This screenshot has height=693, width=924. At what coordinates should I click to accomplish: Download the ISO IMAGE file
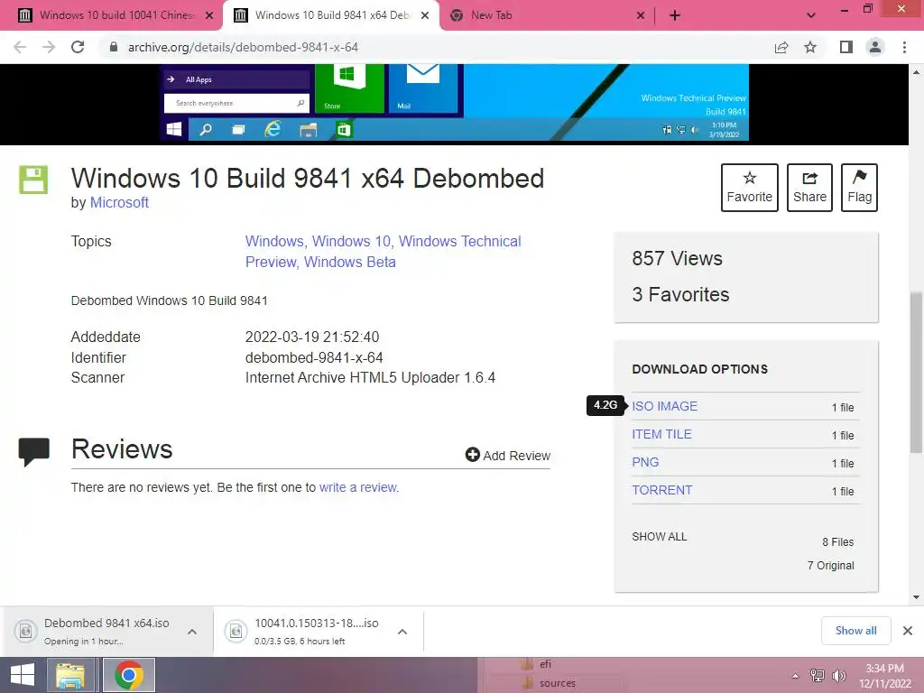(665, 406)
